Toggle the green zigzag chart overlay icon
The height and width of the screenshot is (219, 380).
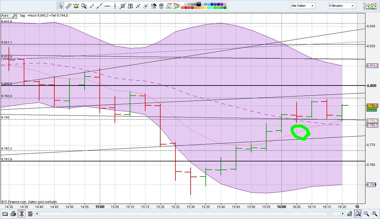[169, 6]
